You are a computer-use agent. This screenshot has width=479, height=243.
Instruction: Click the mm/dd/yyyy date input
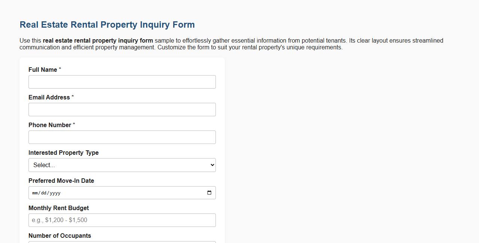(112, 193)
